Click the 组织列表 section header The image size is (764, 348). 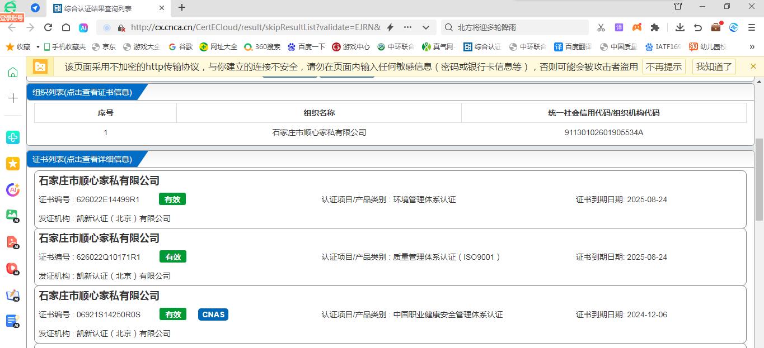pyautogui.click(x=82, y=92)
